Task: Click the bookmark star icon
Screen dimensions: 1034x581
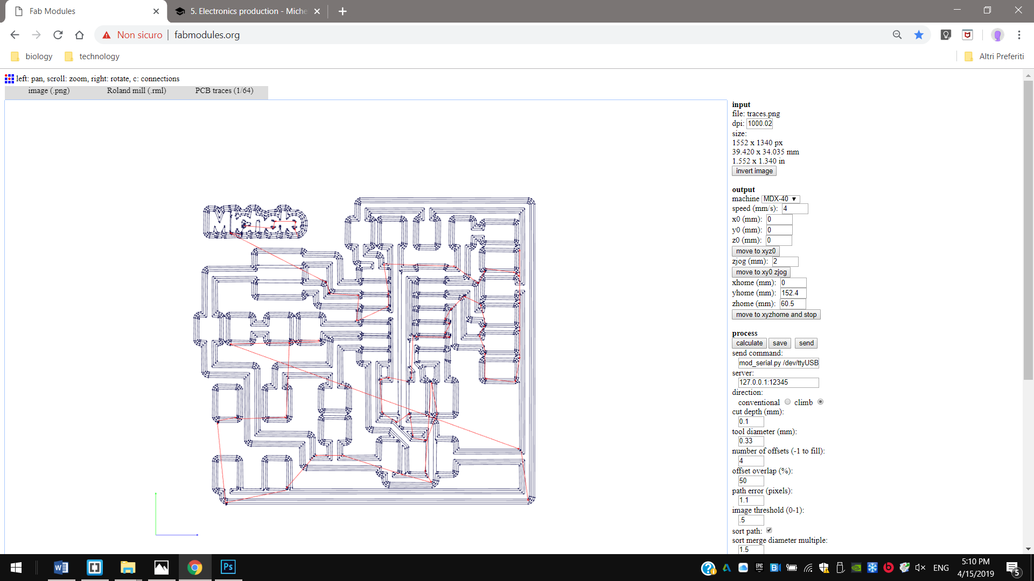Action: pyautogui.click(x=919, y=35)
